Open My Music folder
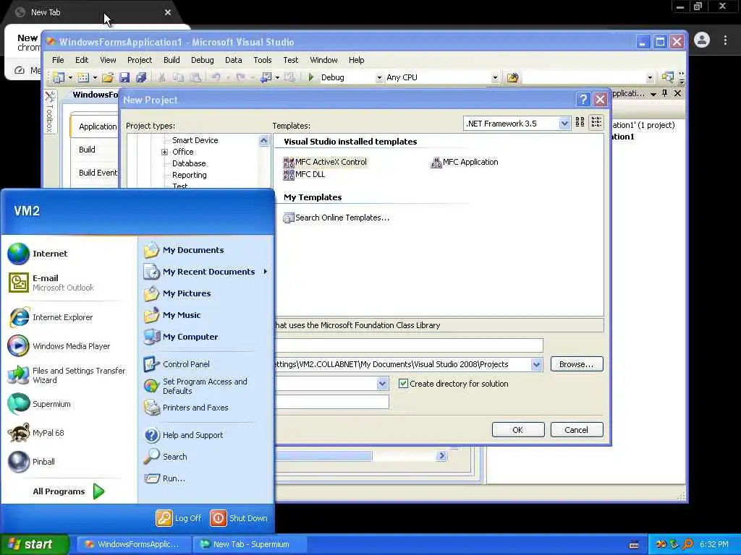 (172, 315)
